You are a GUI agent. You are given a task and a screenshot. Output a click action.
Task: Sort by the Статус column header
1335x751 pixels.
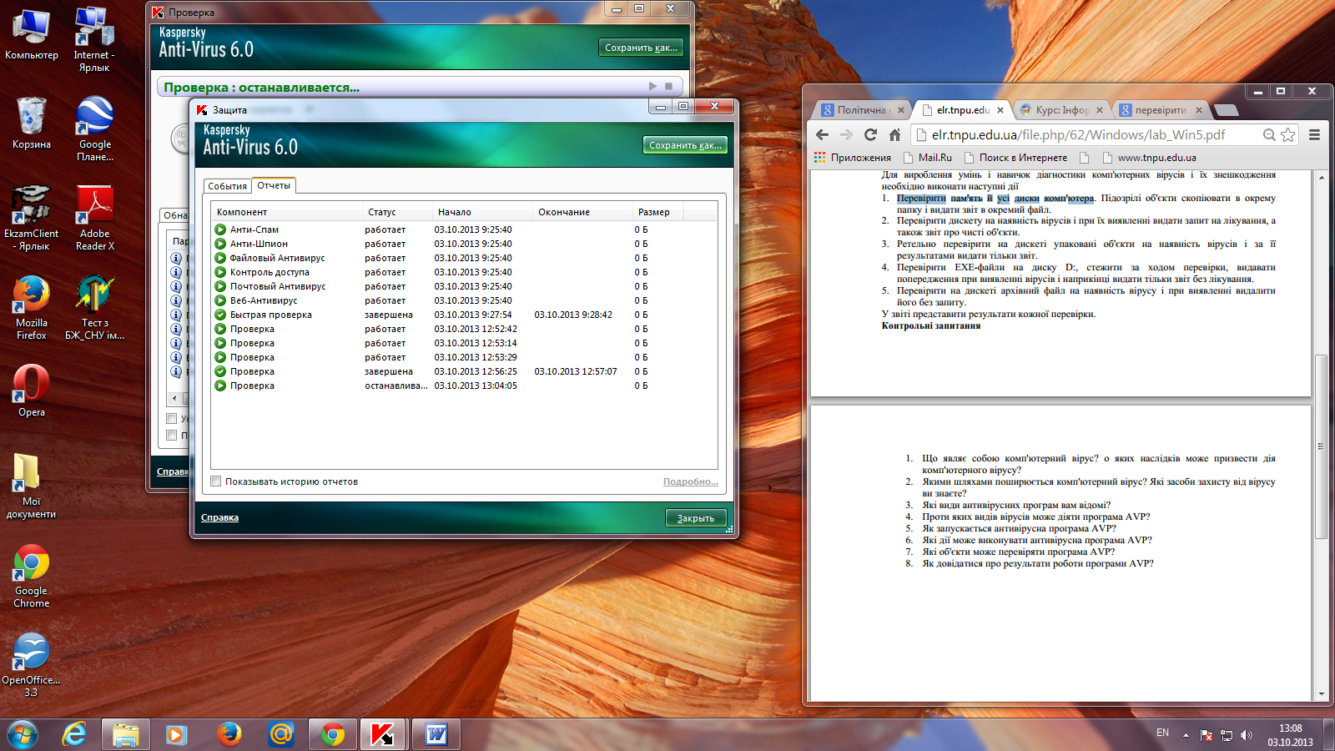[x=396, y=212]
